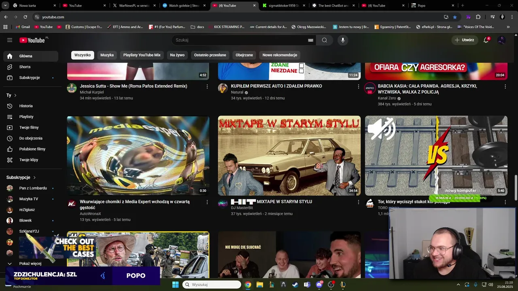518x291 pixels.
Task: Open Polubione filmy in the sidebar
Action: tap(31, 149)
